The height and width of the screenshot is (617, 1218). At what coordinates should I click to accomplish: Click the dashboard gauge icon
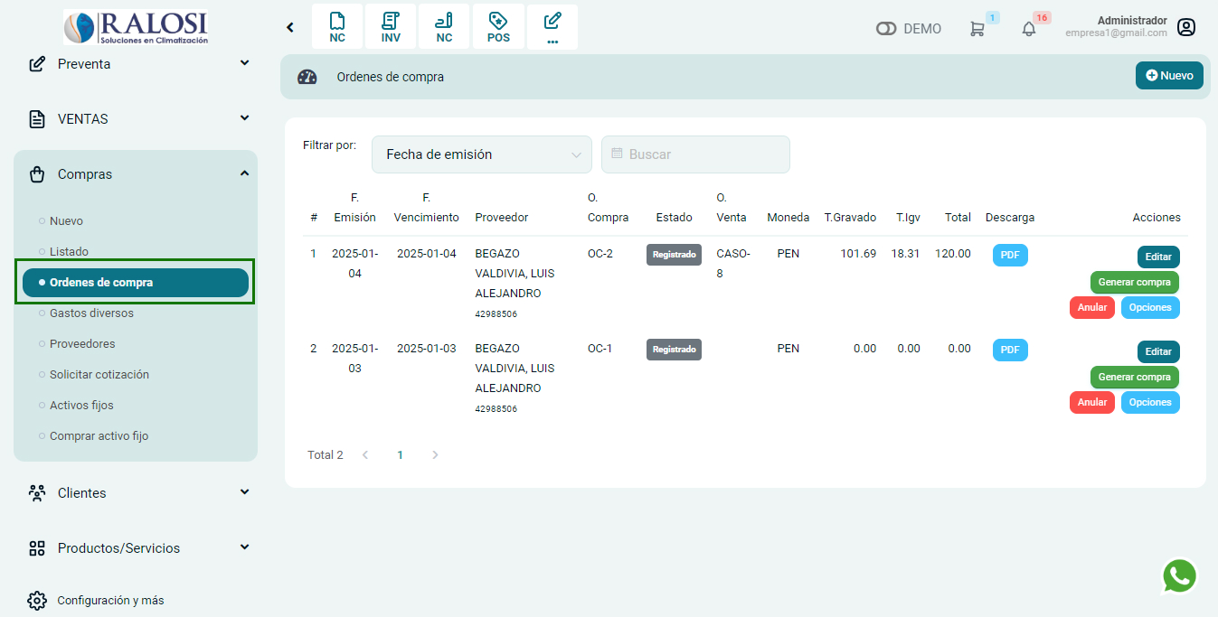point(307,77)
